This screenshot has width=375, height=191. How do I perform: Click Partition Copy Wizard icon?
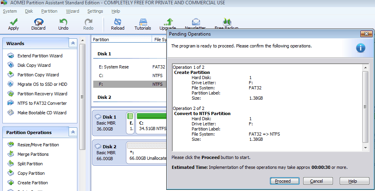point(11,75)
